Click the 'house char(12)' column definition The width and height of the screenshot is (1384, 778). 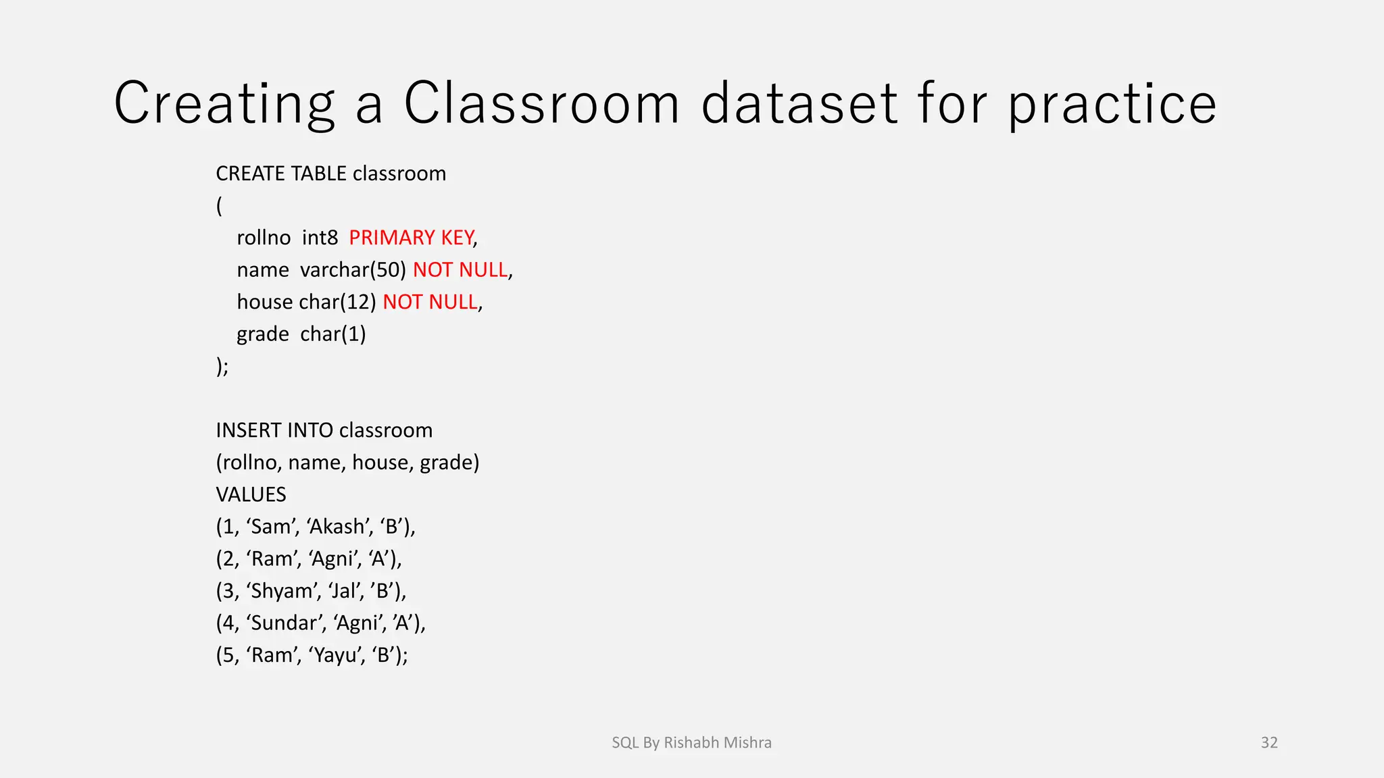click(x=306, y=302)
